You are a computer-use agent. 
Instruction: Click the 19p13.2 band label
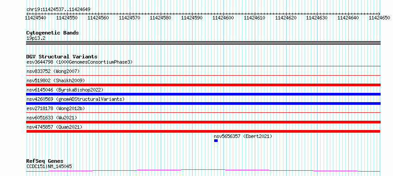pos(36,38)
